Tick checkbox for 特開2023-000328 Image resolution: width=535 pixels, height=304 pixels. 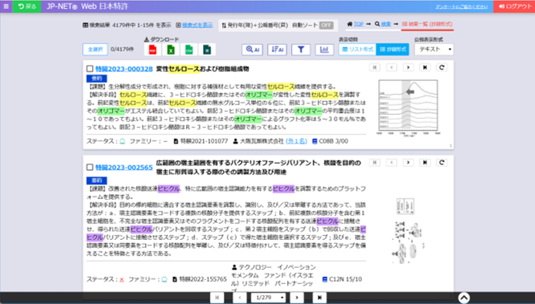[x=90, y=69]
